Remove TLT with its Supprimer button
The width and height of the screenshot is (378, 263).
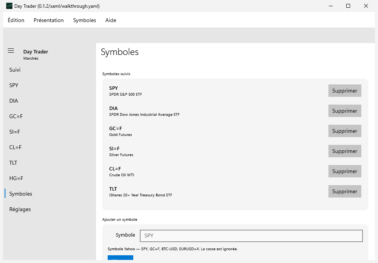click(x=345, y=191)
